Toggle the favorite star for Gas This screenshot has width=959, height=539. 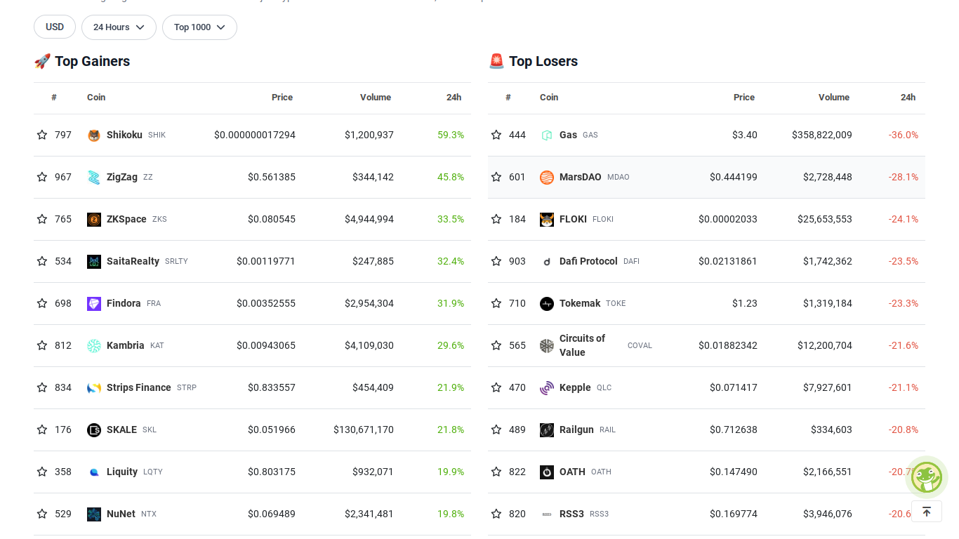click(496, 135)
